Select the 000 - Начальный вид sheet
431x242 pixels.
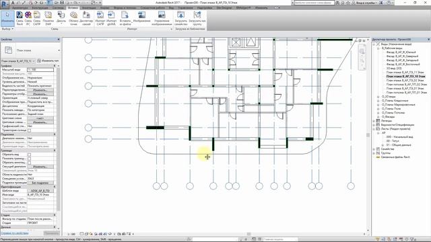point(399,137)
